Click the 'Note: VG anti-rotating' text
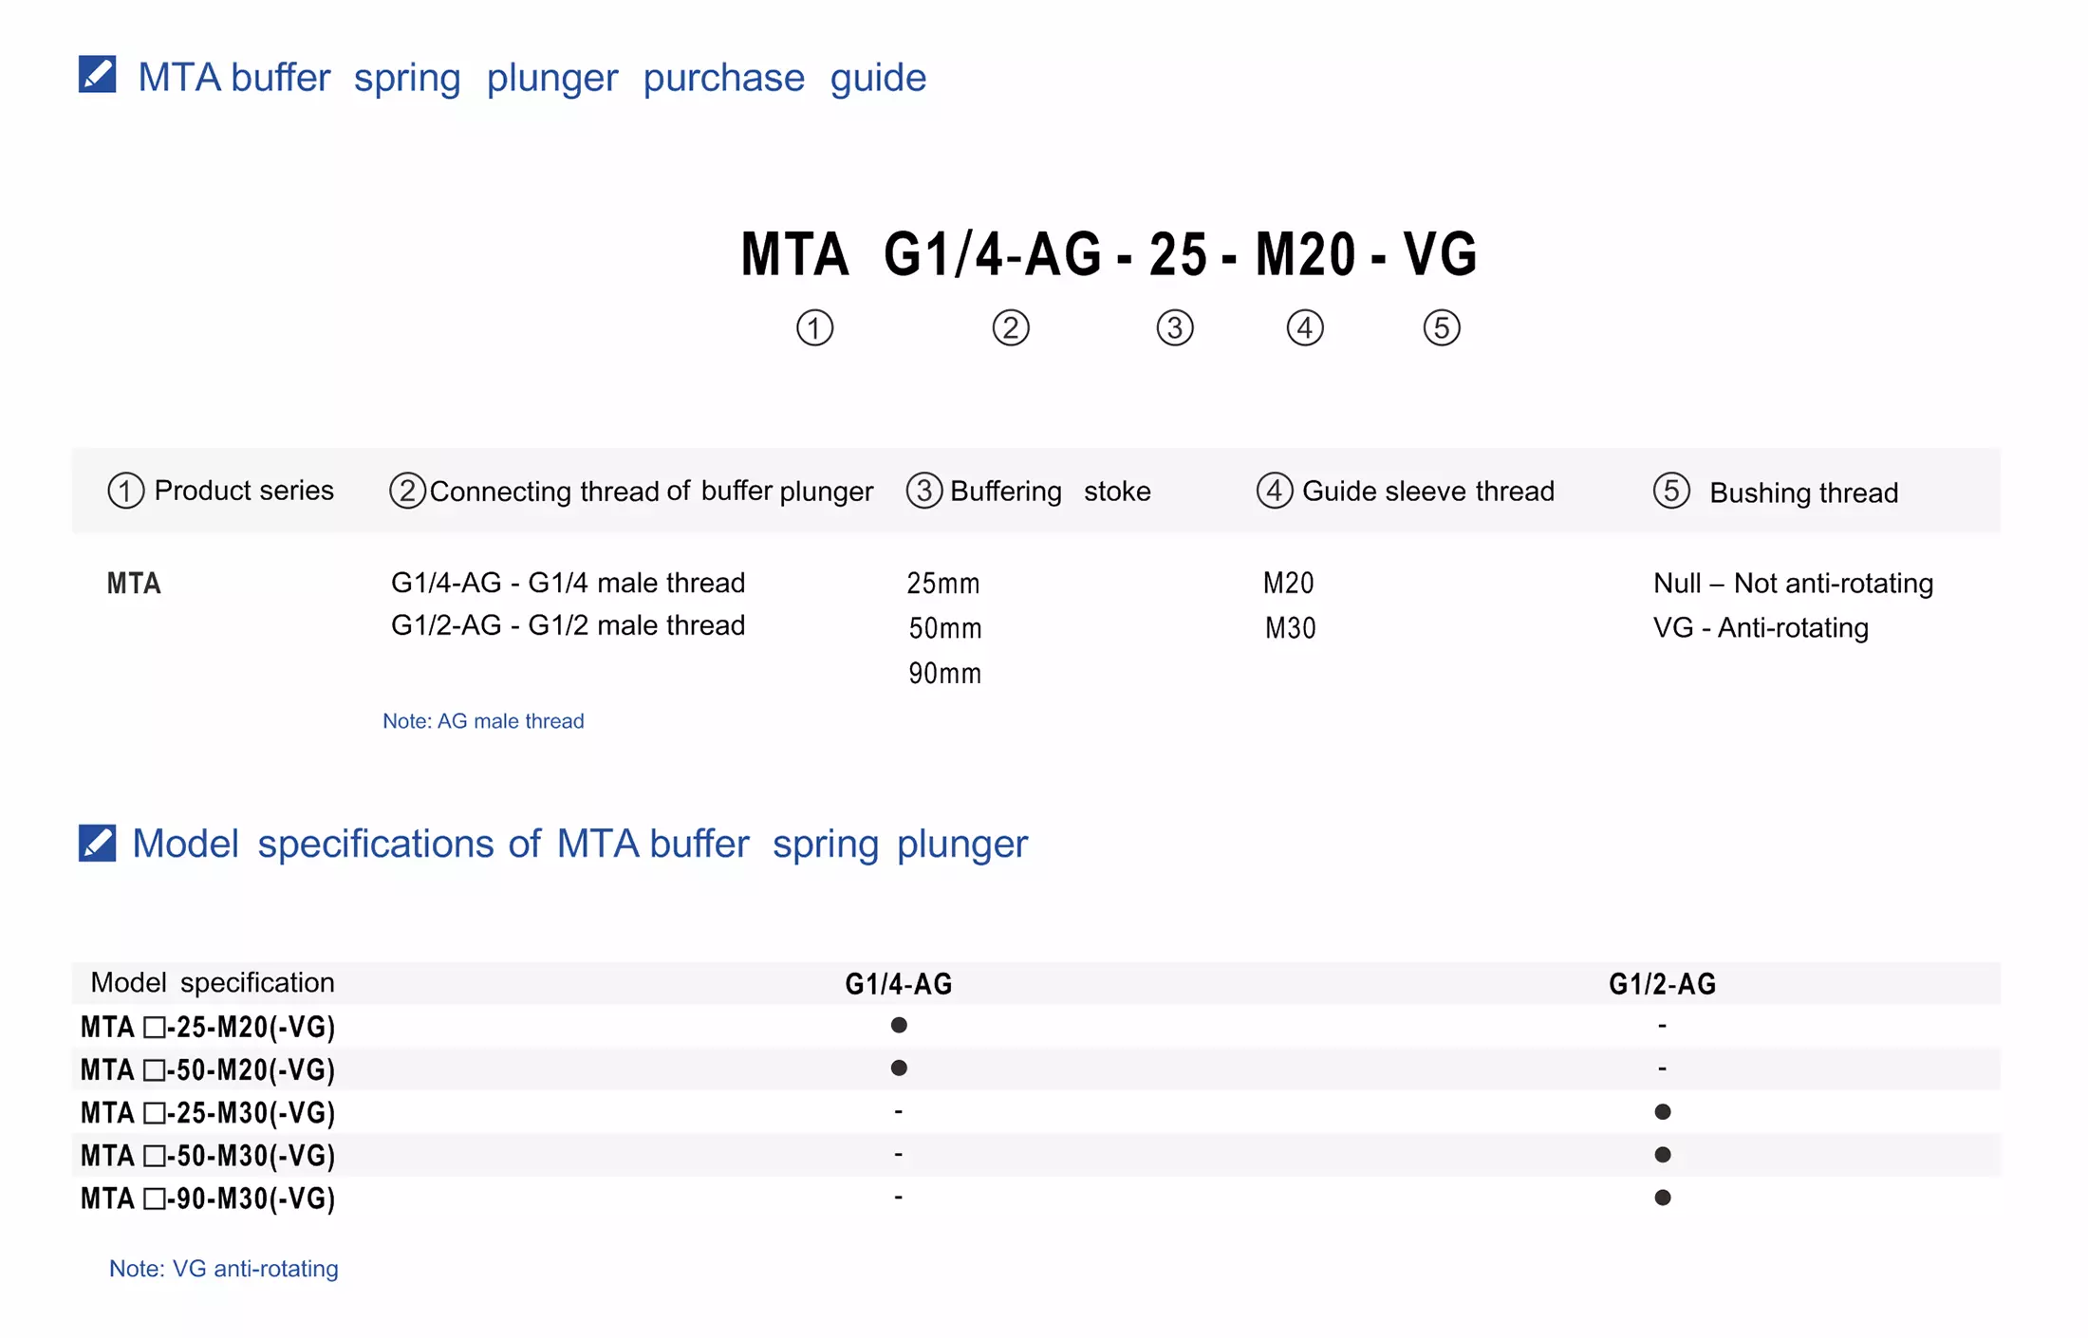This screenshot has height=1338, width=2088. coord(223,1269)
